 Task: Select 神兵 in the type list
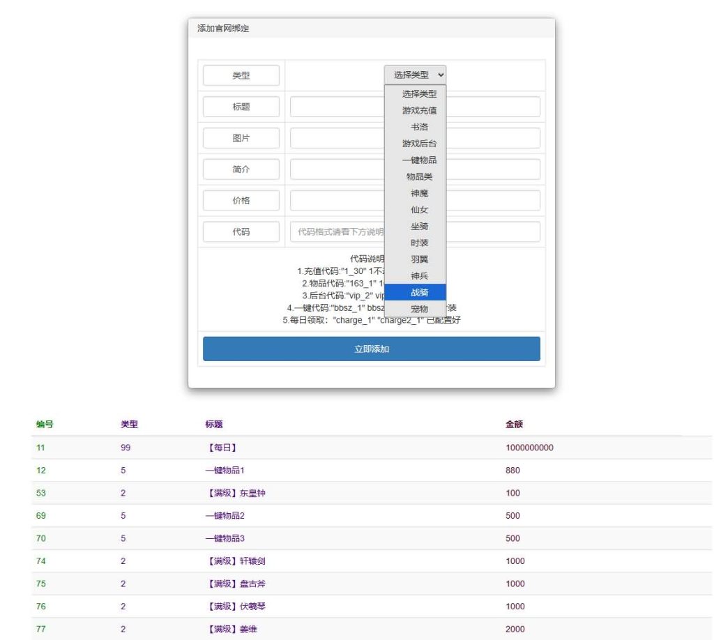tap(418, 276)
